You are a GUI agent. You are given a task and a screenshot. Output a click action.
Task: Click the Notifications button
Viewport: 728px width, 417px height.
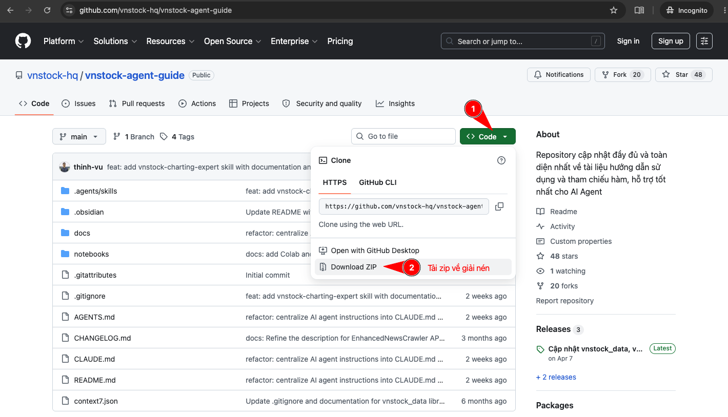pyautogui.click(x=559, y=75)
